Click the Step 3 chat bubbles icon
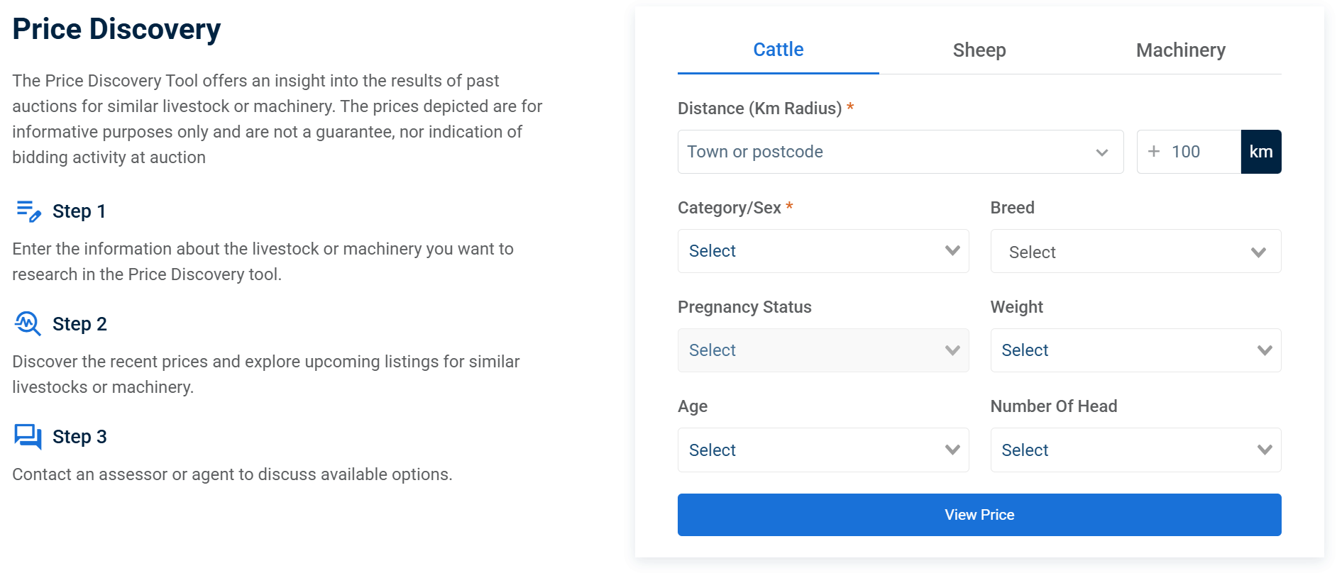 point(28,436)
